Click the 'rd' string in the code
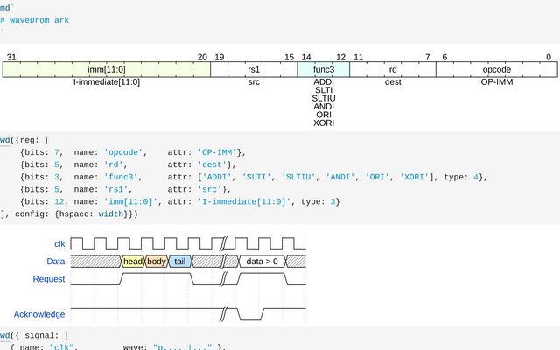This screenshot has width=560, height=350. click(114, 164)
